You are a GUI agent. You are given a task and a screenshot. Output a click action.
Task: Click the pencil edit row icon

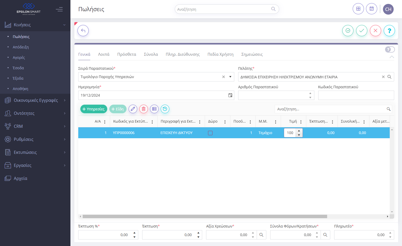point(133,109)
